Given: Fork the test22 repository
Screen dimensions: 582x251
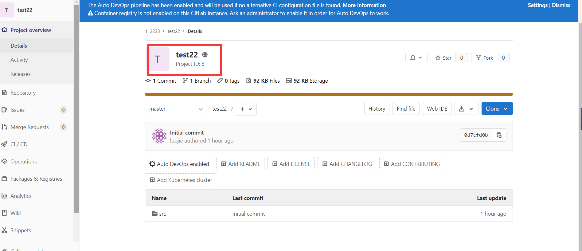Looking at the screenshot, I should pyautogui.click(x=484, y=58).
